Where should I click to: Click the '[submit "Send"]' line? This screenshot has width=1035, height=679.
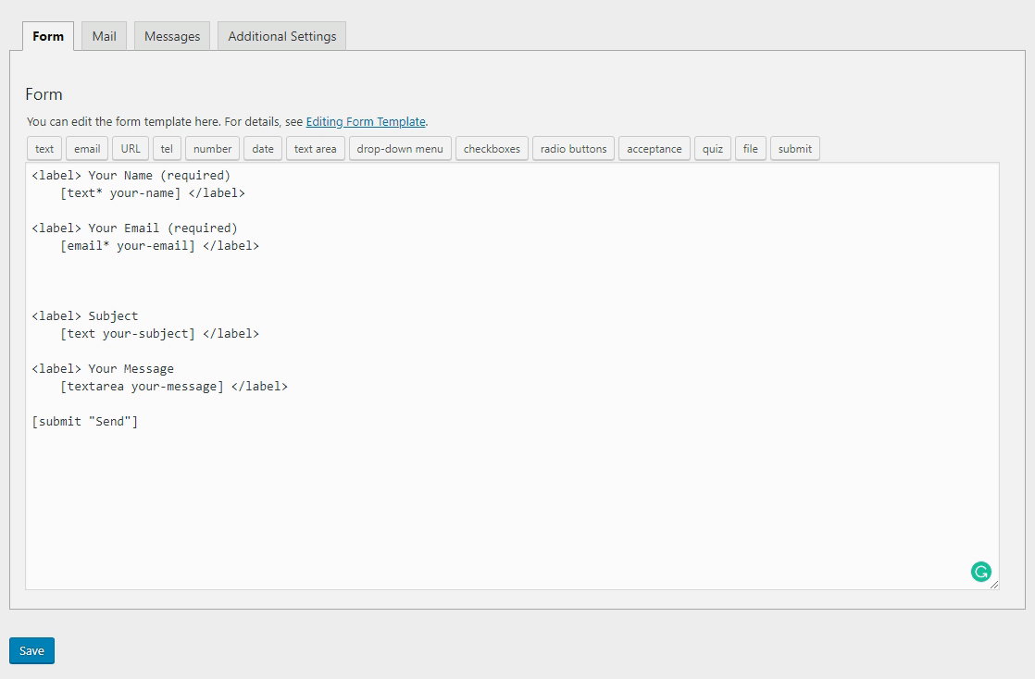click(x=85, y=421)
